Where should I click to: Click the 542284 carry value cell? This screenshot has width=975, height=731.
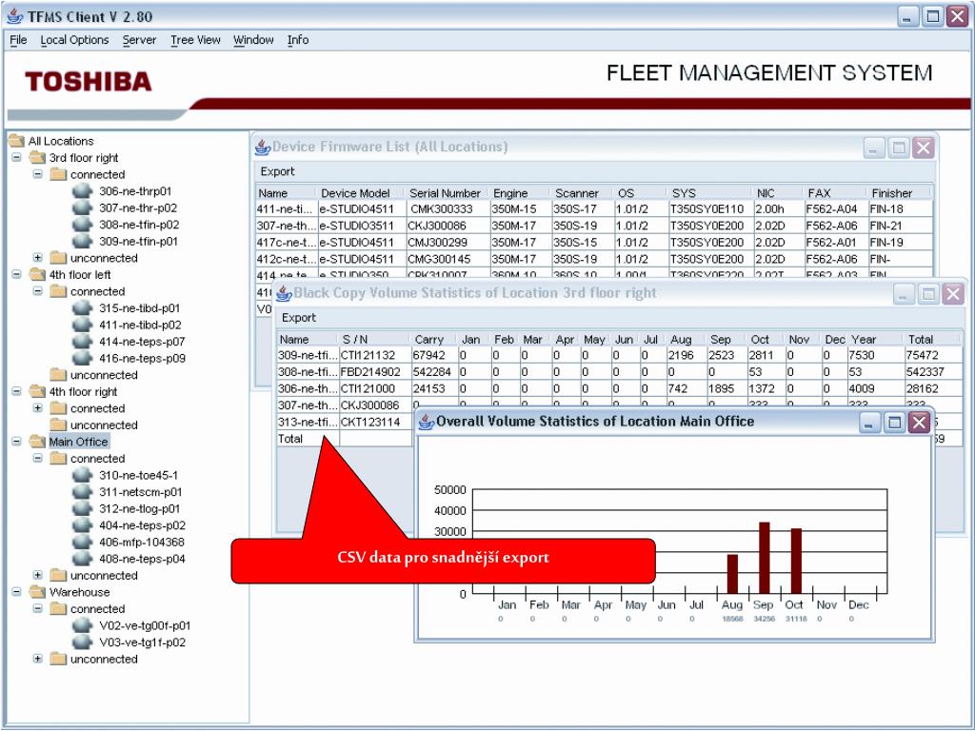[434, 372]
